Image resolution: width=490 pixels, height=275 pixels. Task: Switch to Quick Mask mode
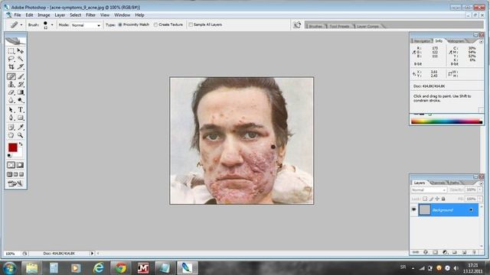(20, 165)
